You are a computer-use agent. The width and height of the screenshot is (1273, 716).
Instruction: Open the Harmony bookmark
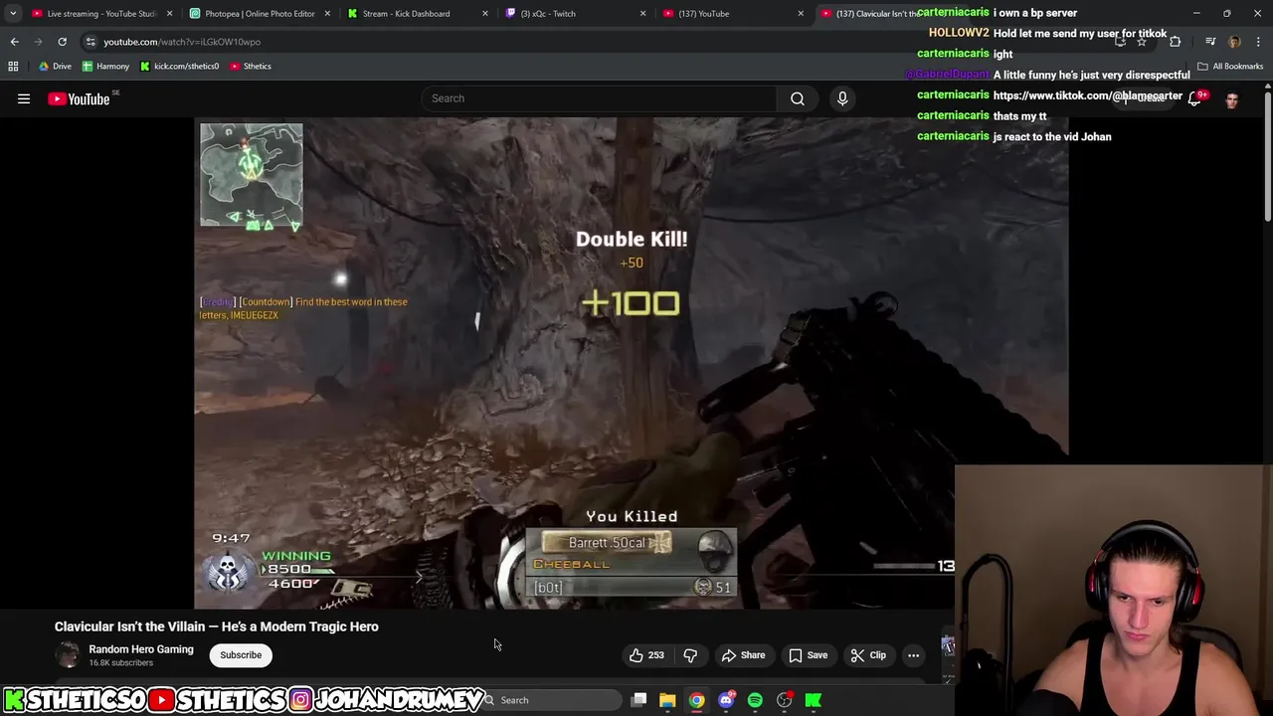105,66
